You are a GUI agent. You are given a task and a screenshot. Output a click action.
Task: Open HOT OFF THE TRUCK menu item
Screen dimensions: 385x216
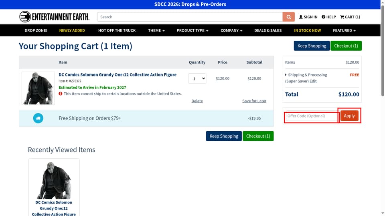[117, 30]
